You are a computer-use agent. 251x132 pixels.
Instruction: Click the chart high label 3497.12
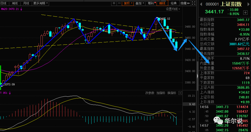[x=165, y=19]
